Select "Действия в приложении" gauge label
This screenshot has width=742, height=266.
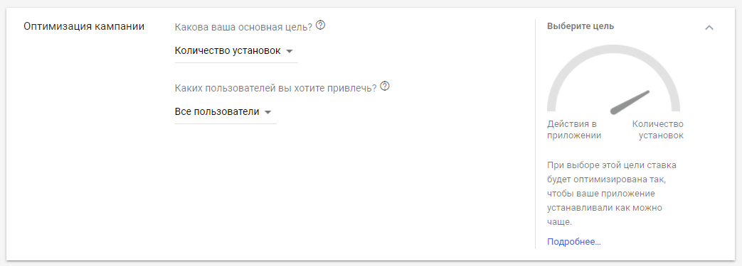[574, 130]
